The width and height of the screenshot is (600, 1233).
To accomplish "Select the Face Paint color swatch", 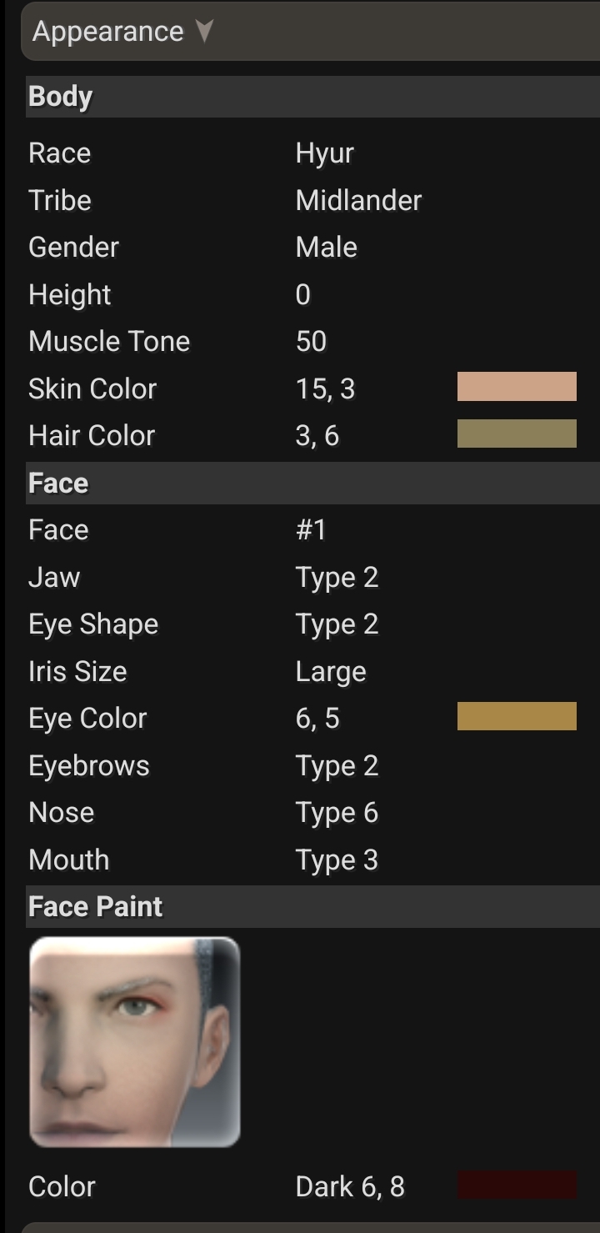I will pos(517,1185).
